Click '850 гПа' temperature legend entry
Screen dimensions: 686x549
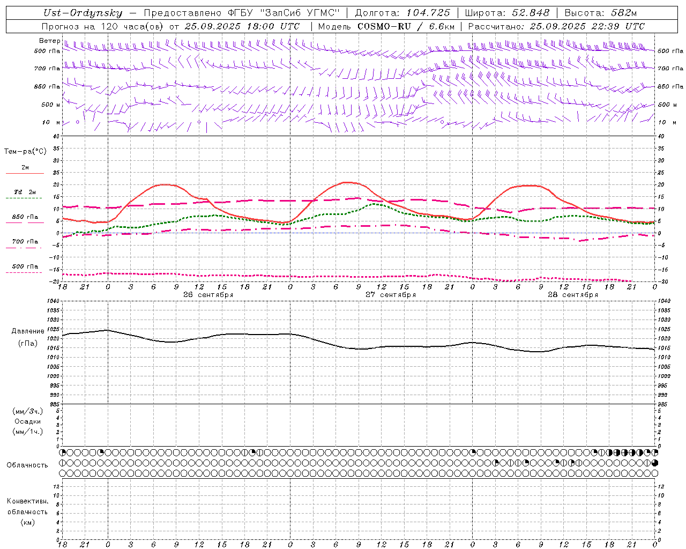(25, 217)
